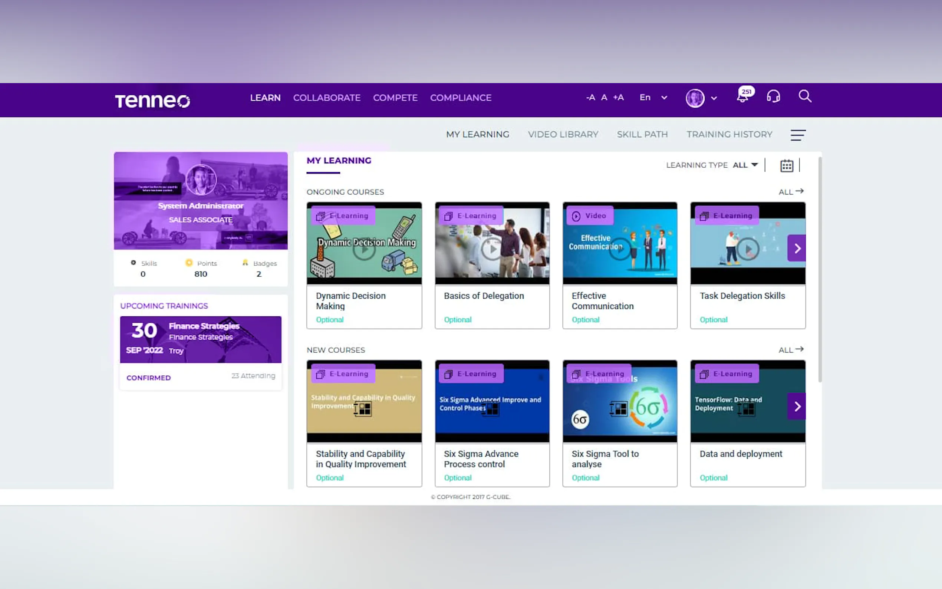Open the Video Library tab

563,134
